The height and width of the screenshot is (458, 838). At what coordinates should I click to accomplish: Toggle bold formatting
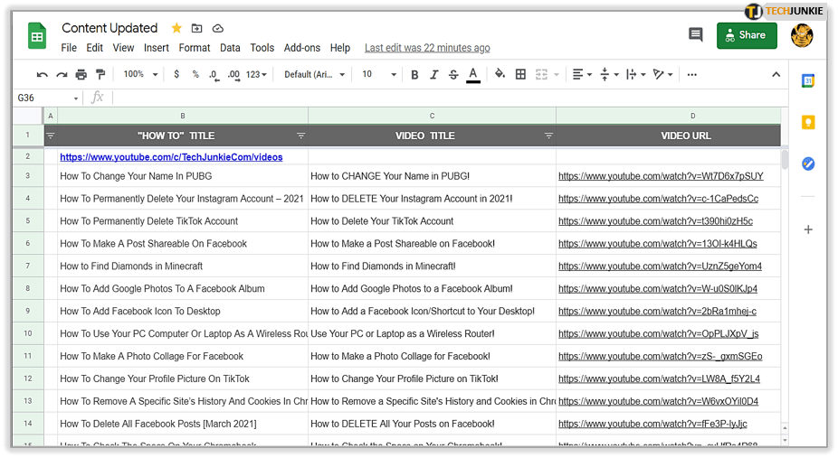coord(414,75)
